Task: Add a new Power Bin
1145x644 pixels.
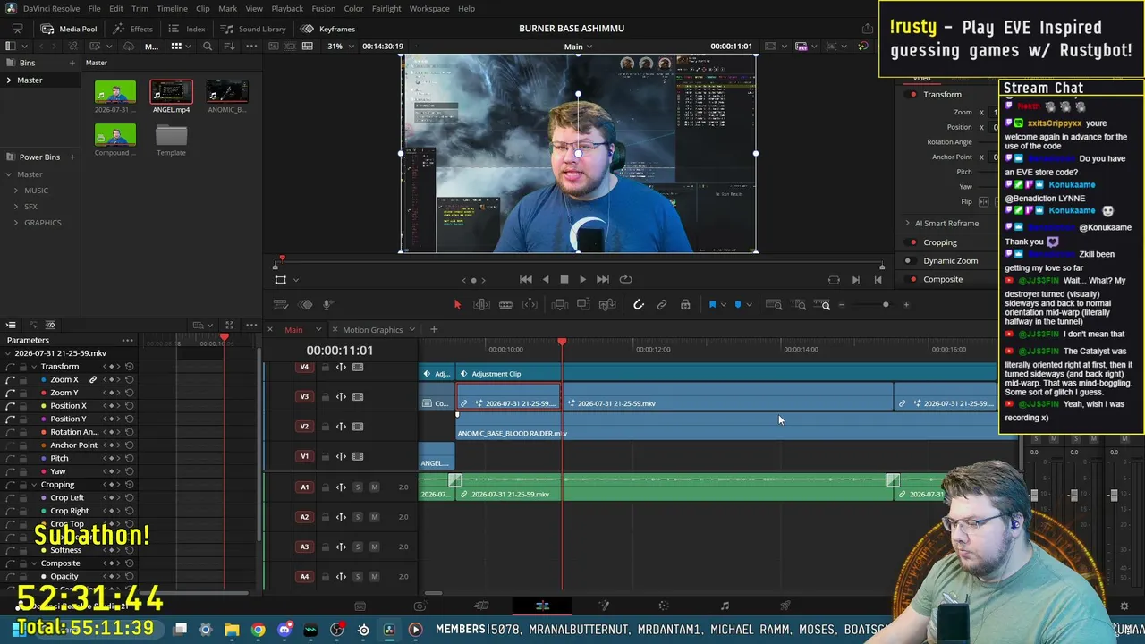Action: [72, 157]
